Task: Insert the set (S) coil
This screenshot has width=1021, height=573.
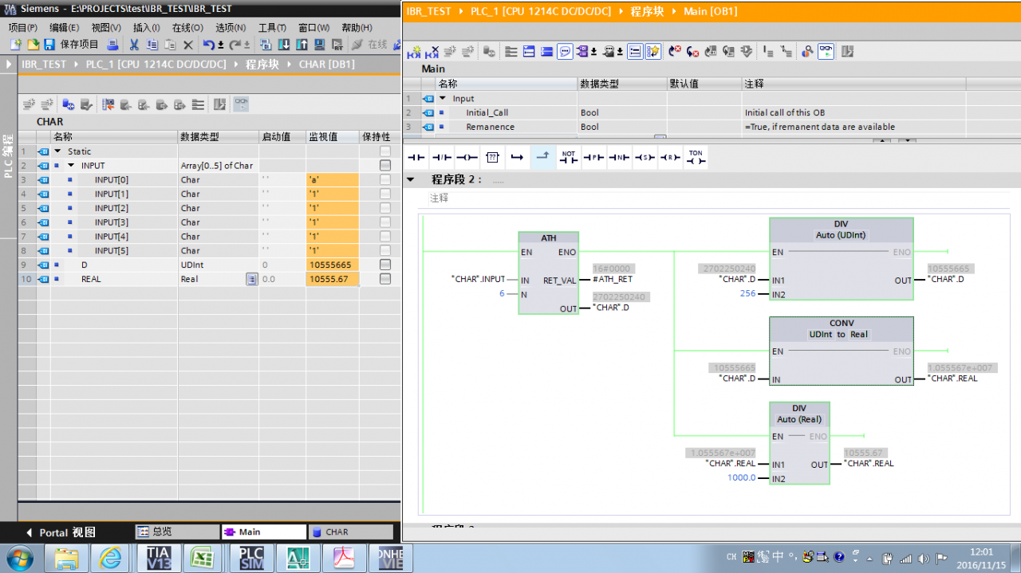Action: click(645, 157)
